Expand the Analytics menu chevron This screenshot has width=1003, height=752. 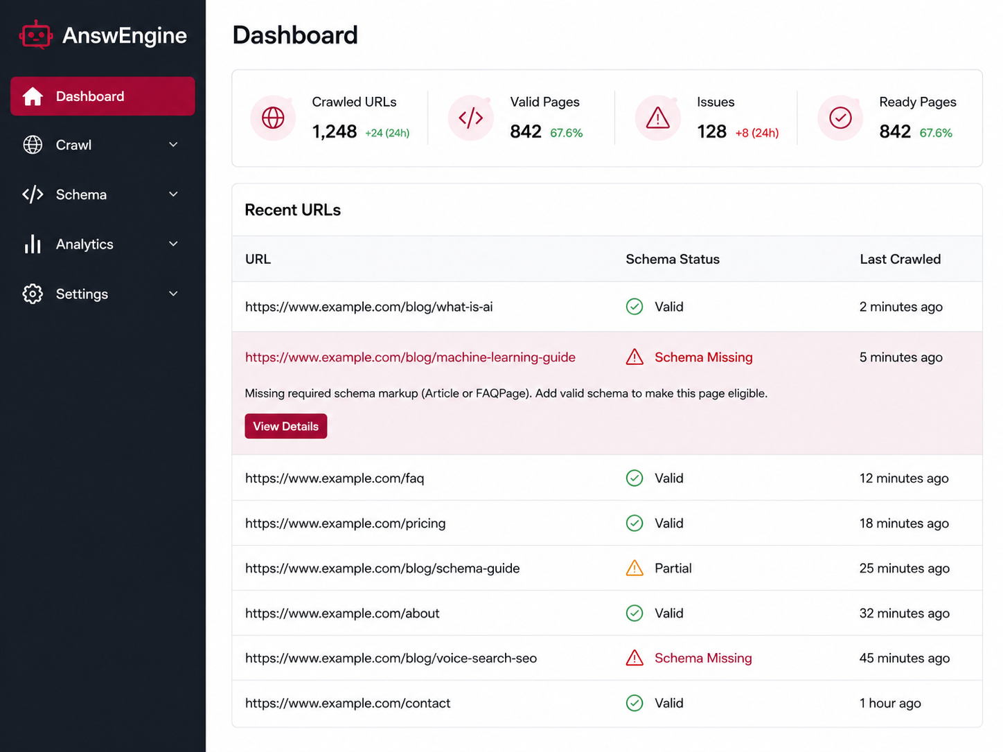coord(173,244)
